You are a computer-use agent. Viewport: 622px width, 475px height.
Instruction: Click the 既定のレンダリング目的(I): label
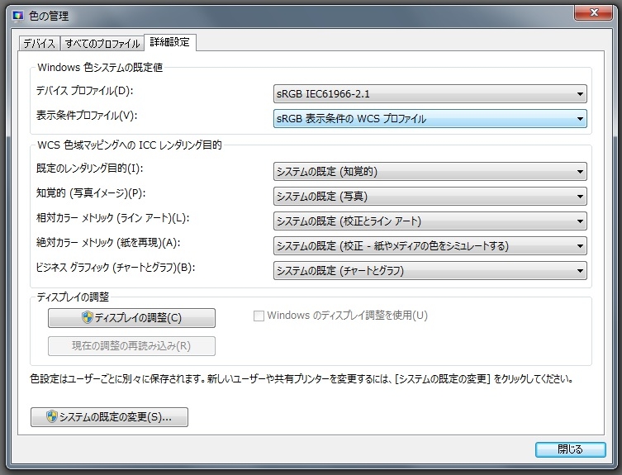[x=90, y=169]
